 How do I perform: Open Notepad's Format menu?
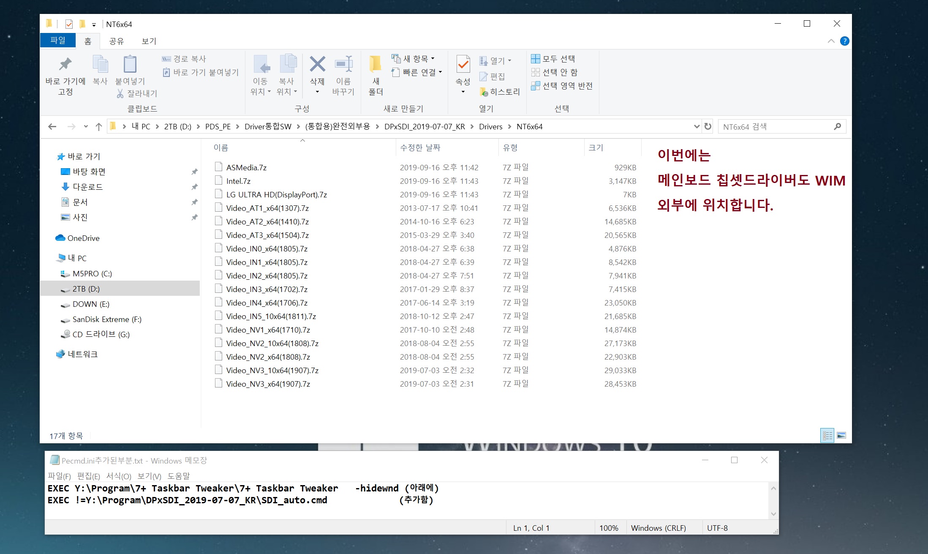pyautogui.click(x=119, y=476)
